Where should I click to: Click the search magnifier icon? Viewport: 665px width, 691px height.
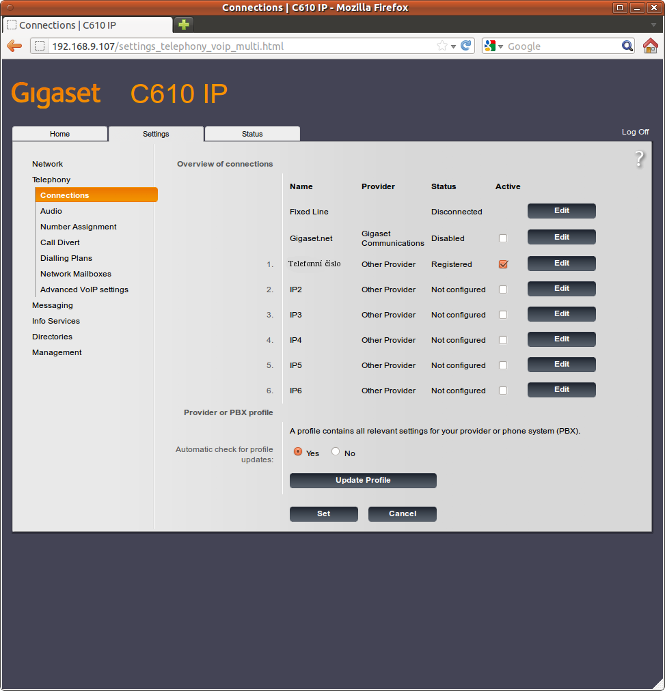pos(627,46)
